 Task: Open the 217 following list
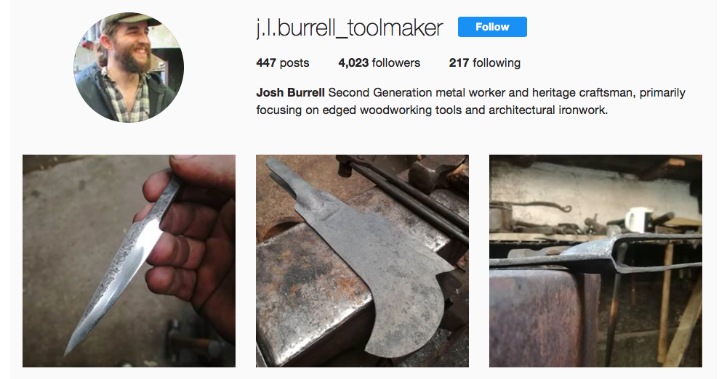coord(484,62)
